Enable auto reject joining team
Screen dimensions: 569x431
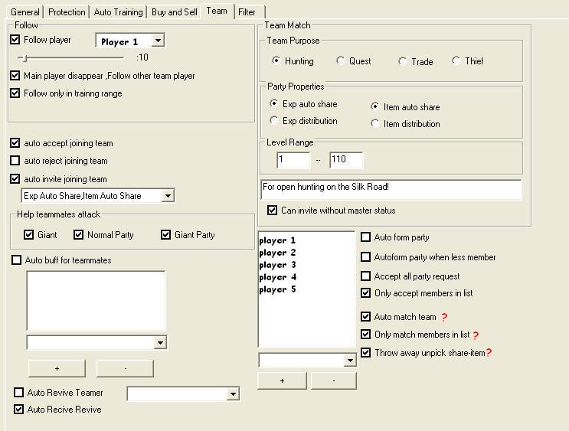tap(15, 161)
